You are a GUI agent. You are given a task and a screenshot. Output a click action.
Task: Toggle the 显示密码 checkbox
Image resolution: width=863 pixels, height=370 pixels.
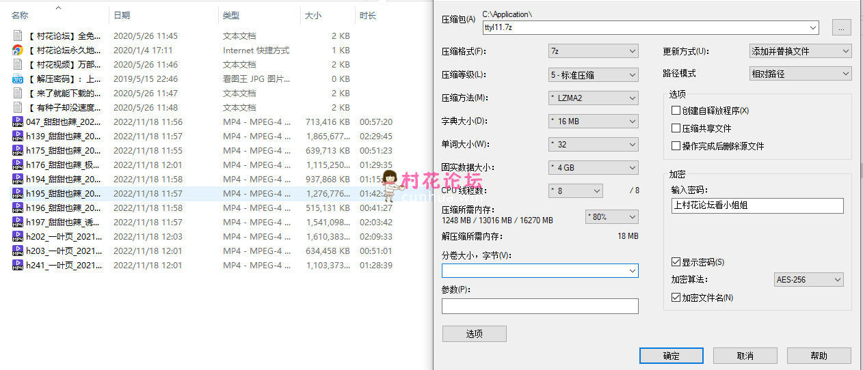pos(676,262)
